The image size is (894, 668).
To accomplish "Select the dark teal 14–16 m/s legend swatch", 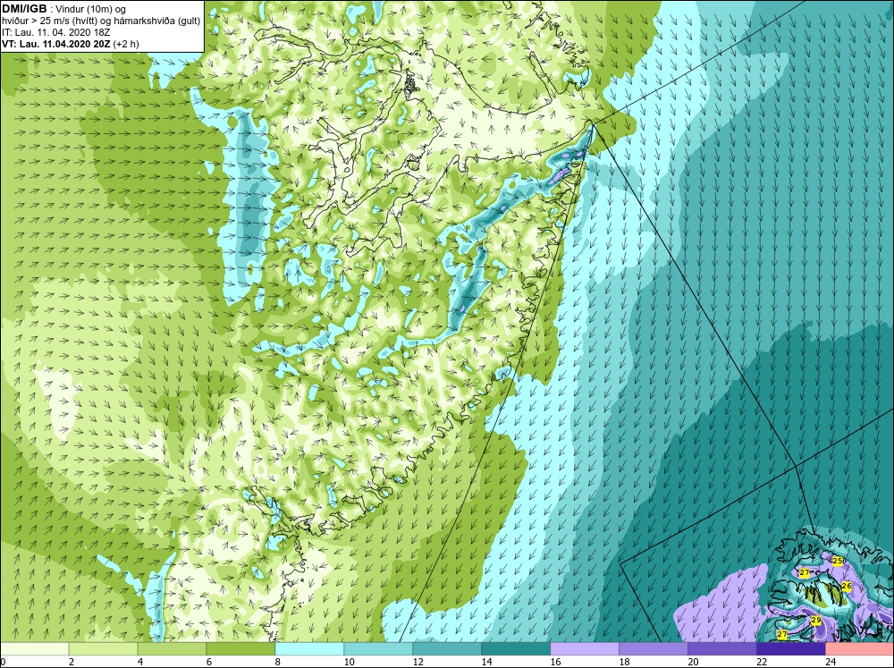I will coord(516,648).
